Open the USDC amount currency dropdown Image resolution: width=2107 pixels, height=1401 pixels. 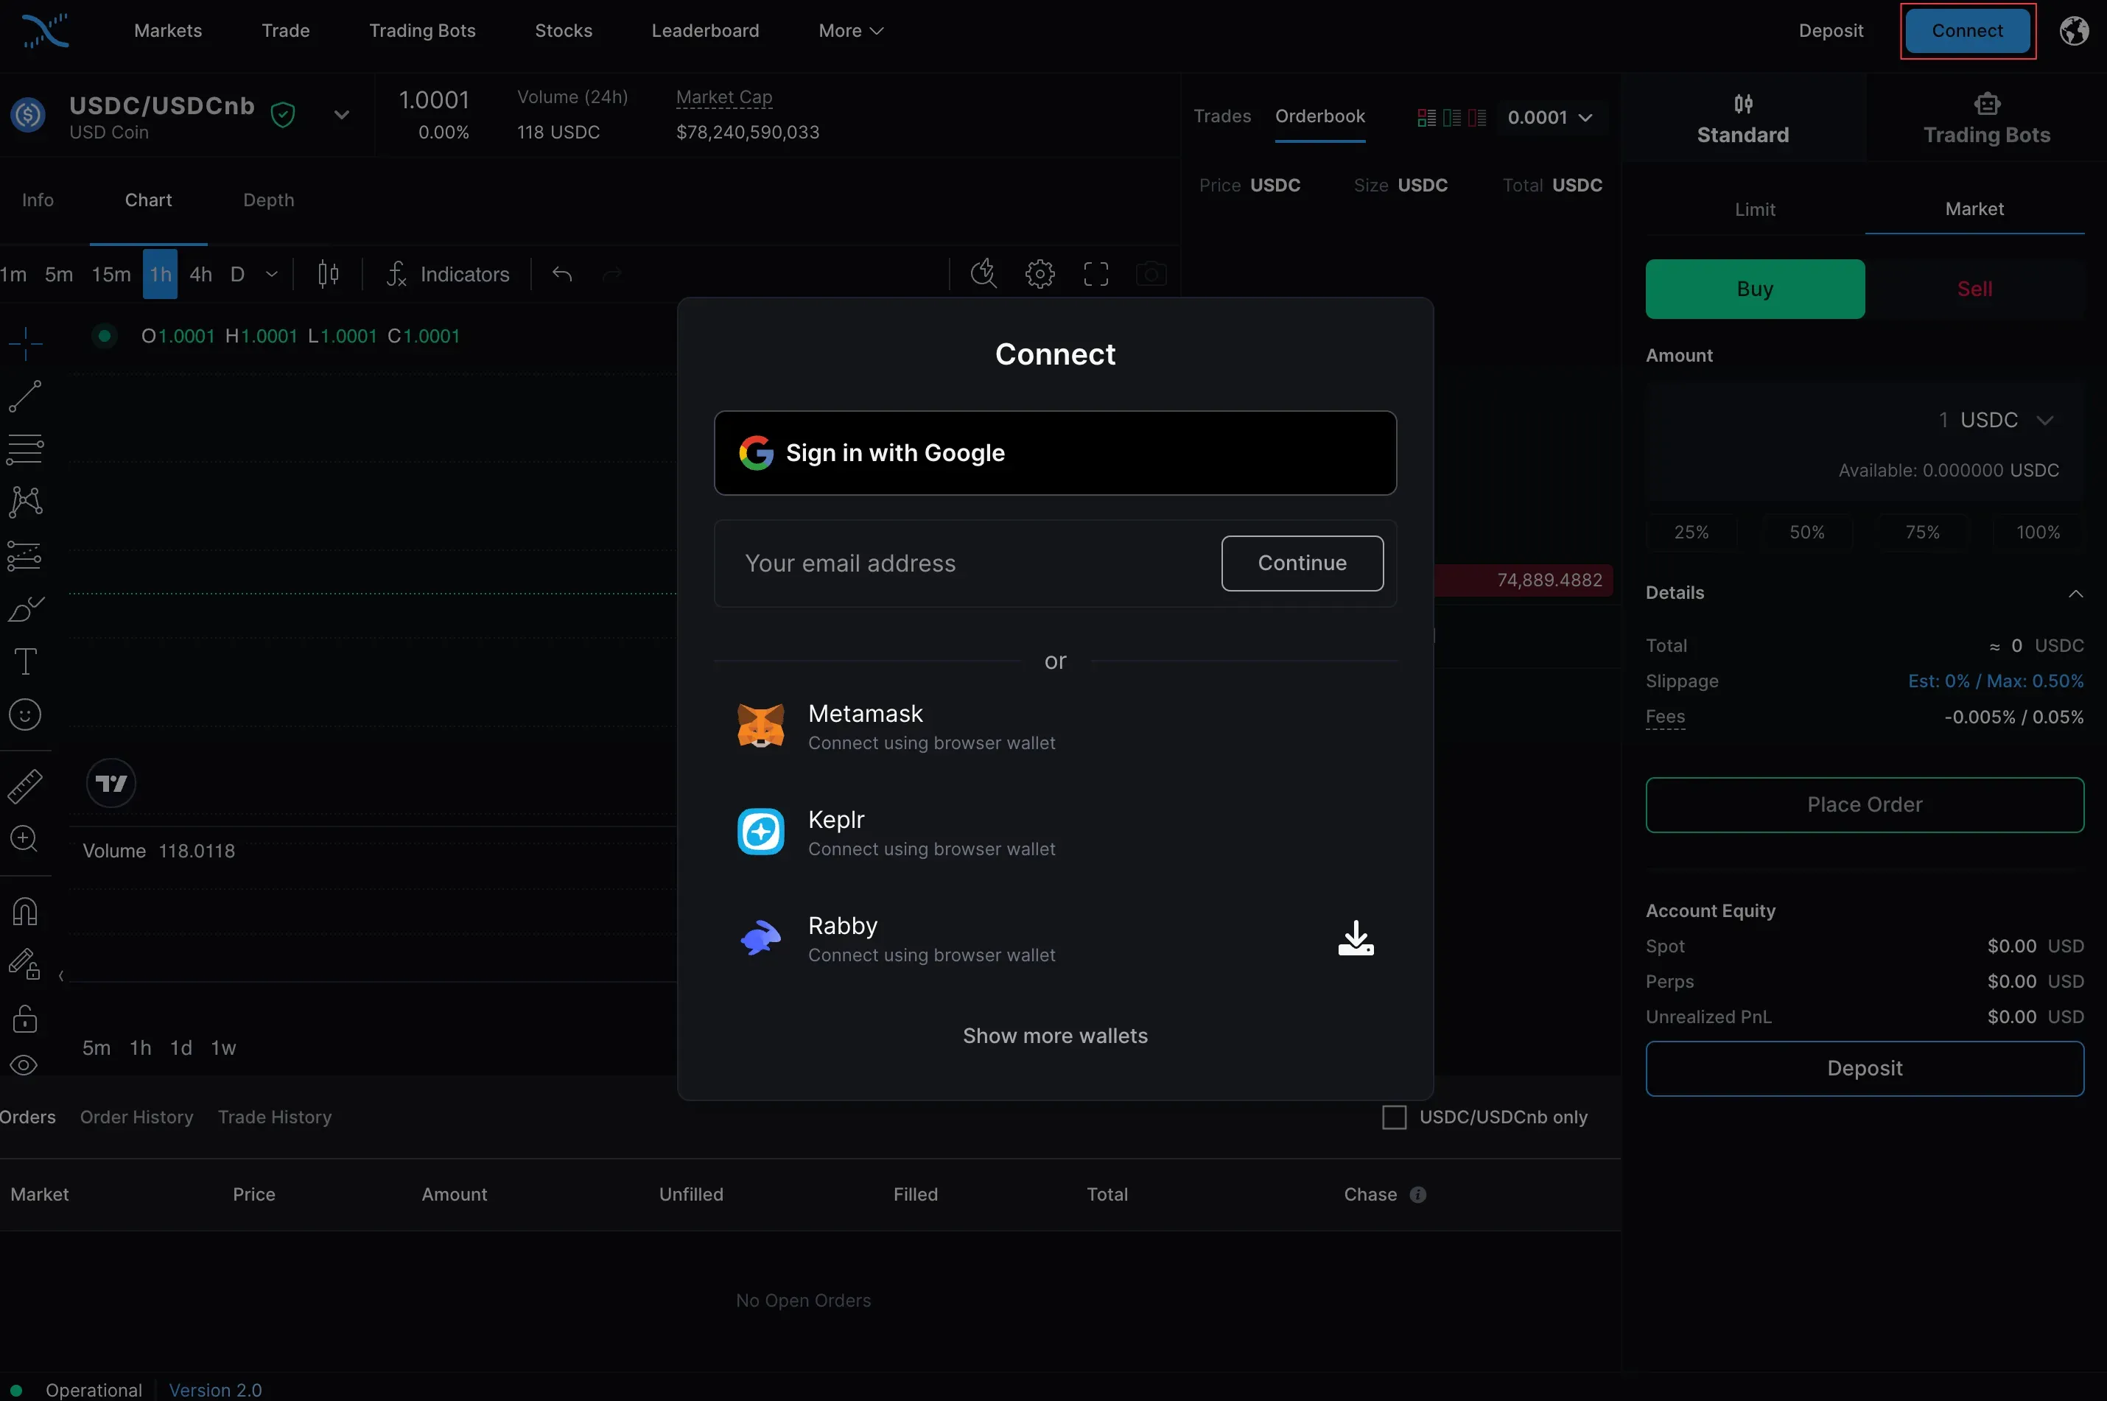(2007, 420)
